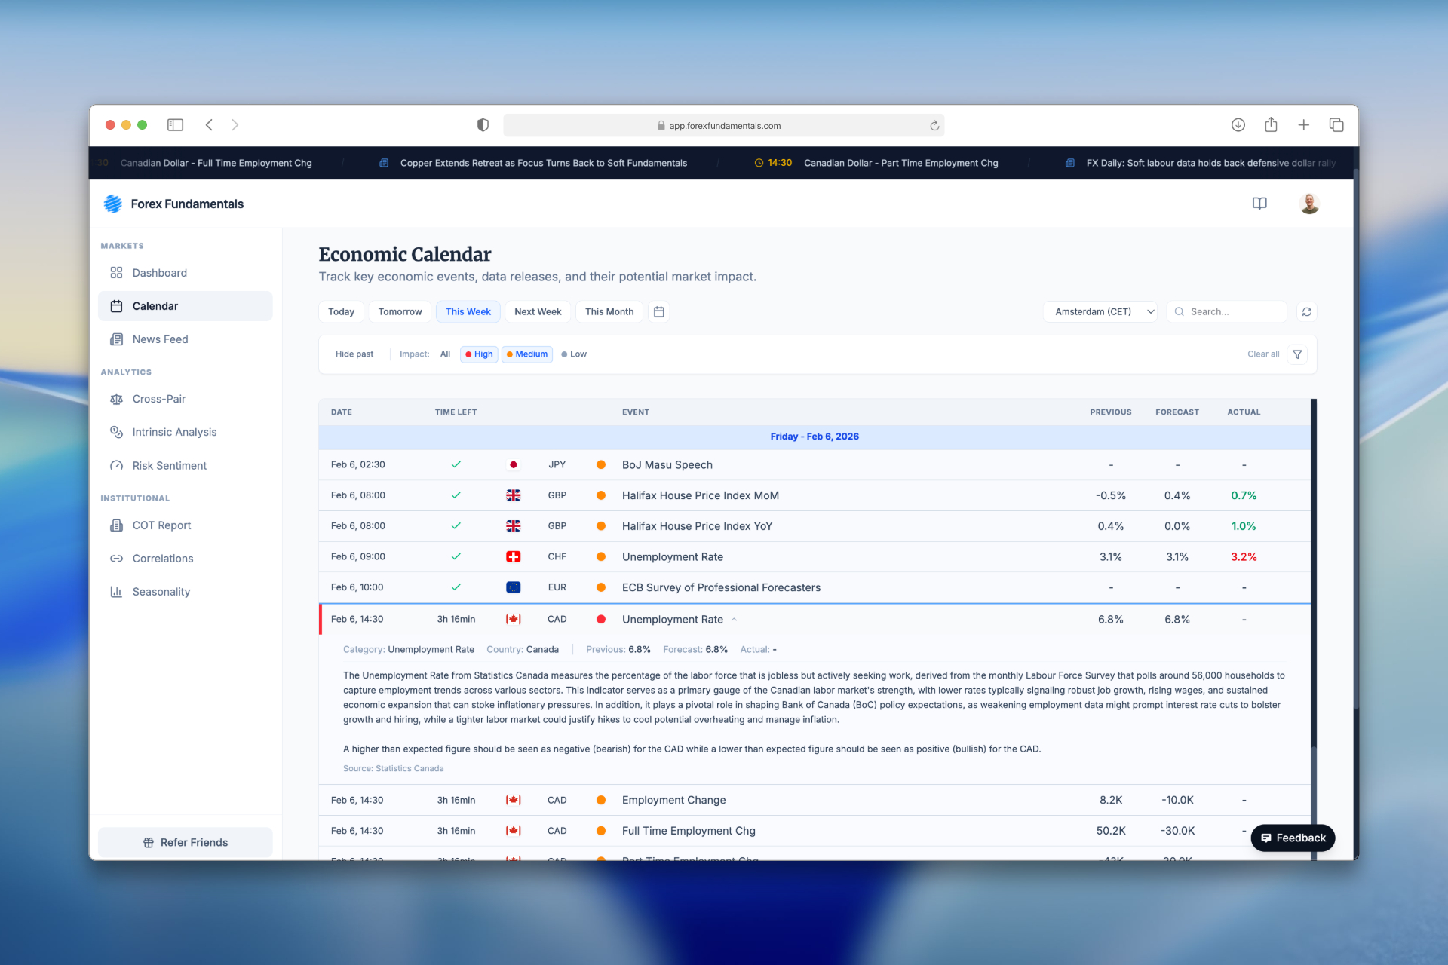This screenshot has width=1448, height=965.
Task: Open the COT Report page
Action: tap(160, 525)
